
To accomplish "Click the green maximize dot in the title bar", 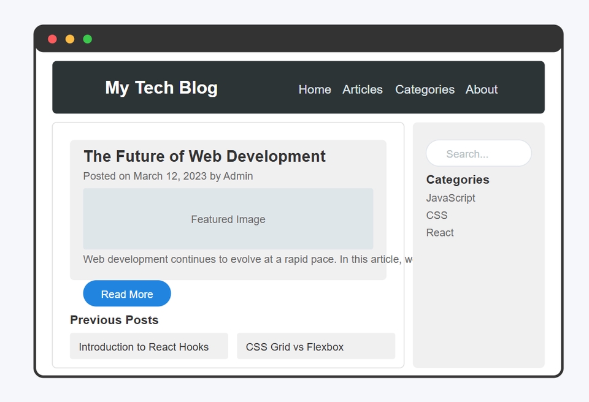I will pos(88,39).
